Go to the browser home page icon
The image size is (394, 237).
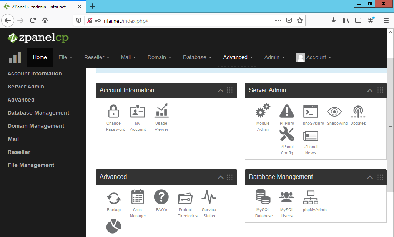coord(45,20)
